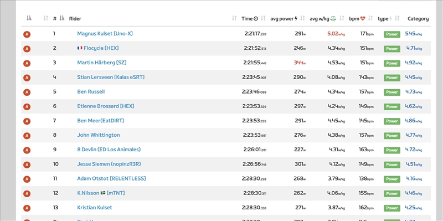Click category A badge for Adam Otstot

point(27,179)
